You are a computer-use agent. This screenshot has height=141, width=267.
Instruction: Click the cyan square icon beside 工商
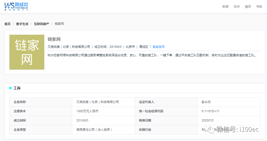coord(10,88)
